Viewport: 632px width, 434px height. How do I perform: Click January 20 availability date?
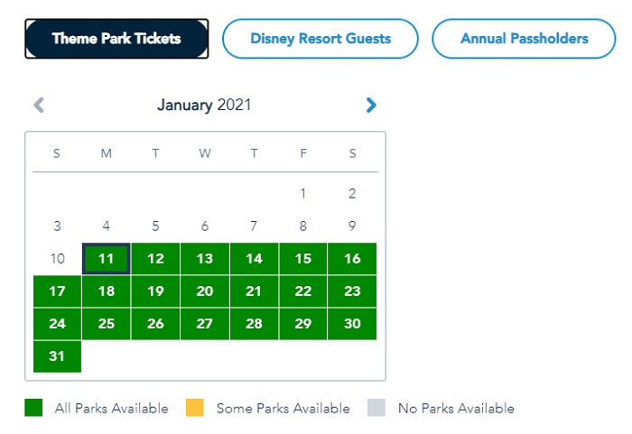click(x=205, y=291)
